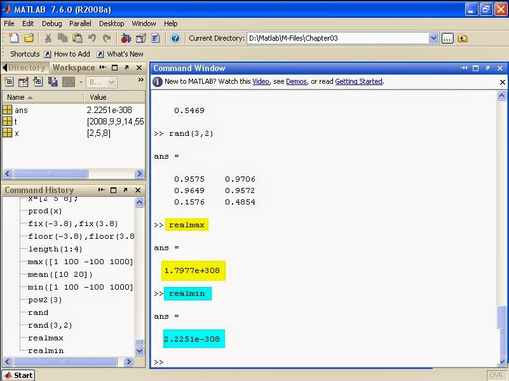This screenshot has width=509, height=381.
Task: Open the Current Directory dropdown list
Action: [x=435, y=38]
